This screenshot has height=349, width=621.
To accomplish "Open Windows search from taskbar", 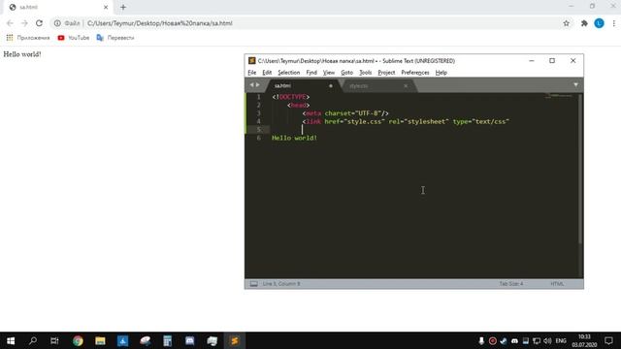I will pos(33,340).
